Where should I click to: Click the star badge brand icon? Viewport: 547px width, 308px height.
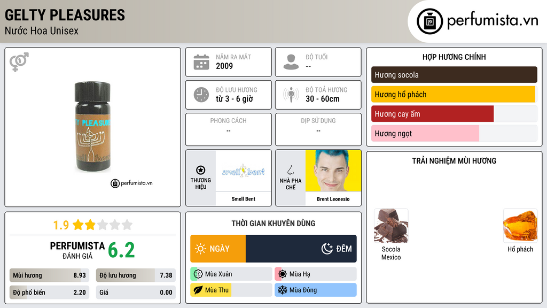click(201, 170)
